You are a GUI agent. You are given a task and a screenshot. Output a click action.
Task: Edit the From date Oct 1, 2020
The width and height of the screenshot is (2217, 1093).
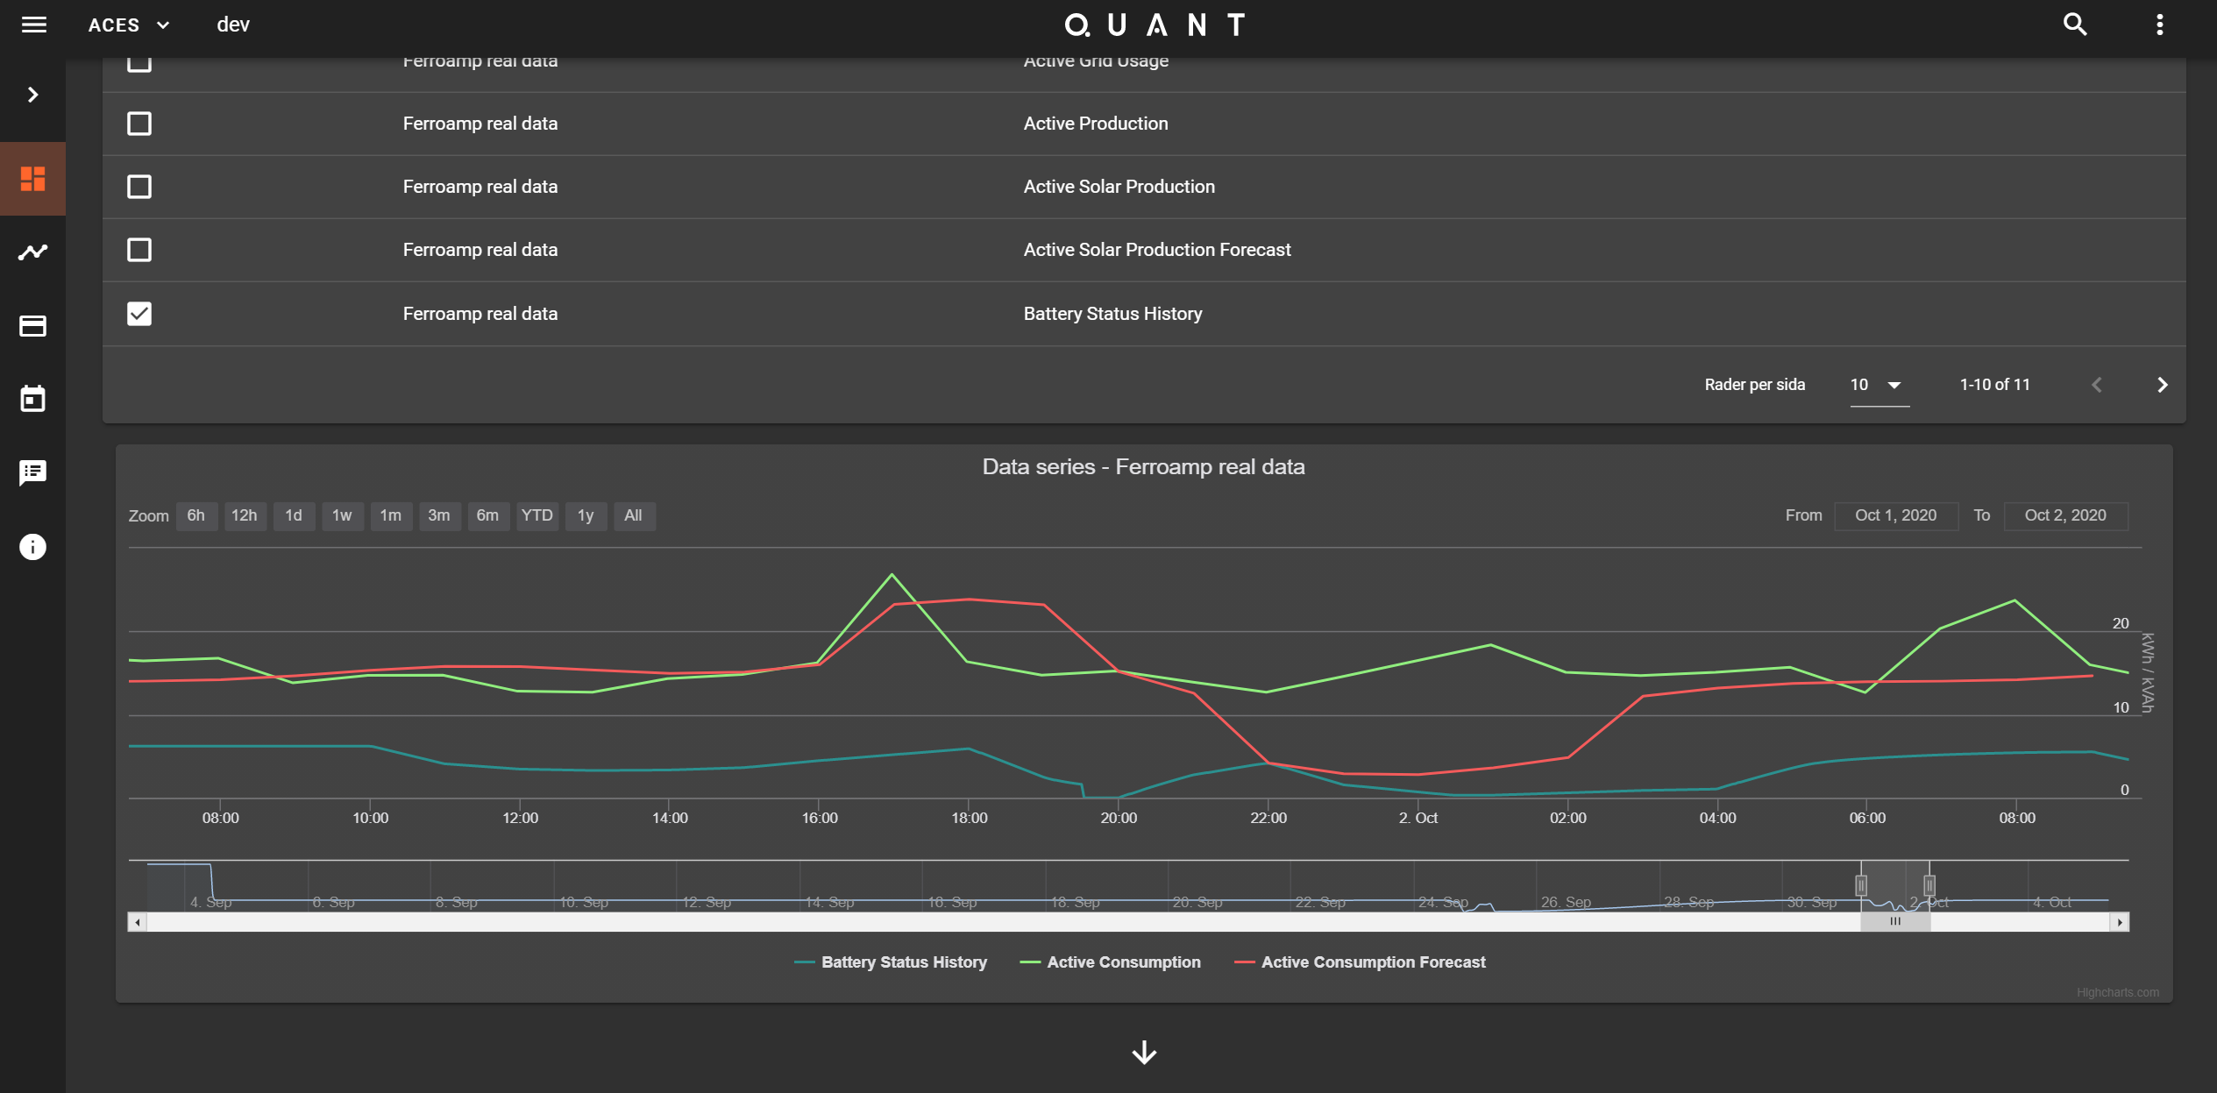[x=1895, y=515]
